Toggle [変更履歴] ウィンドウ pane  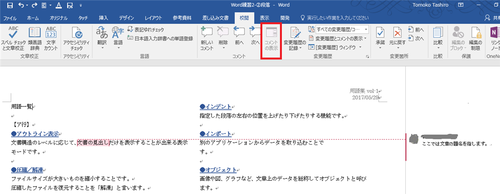point(332,47)
